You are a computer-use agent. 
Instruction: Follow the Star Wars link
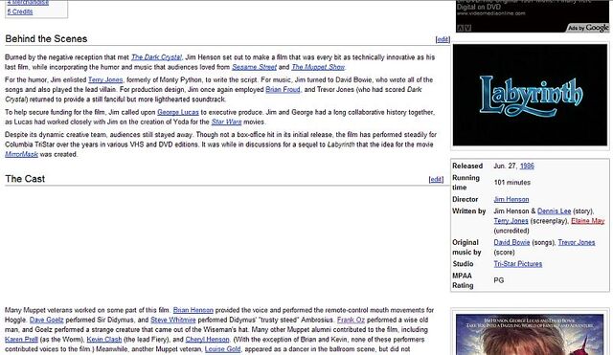pyautogui.click(x=226, y=122)
